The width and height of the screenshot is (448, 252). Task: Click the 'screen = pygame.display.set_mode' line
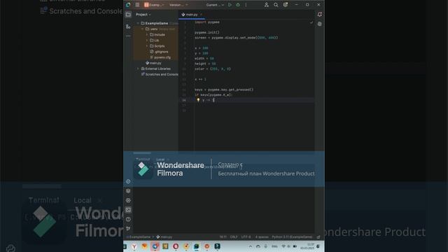[237, 37]
